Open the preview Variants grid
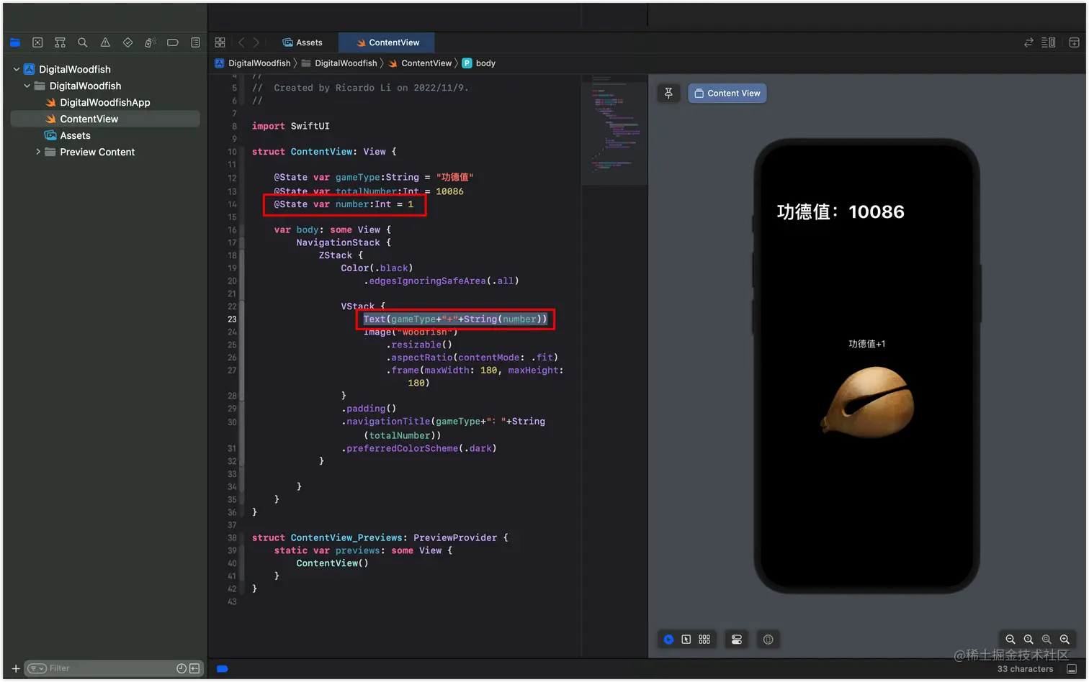Viewport: 1089px width, 682px height. coord(704,640)
